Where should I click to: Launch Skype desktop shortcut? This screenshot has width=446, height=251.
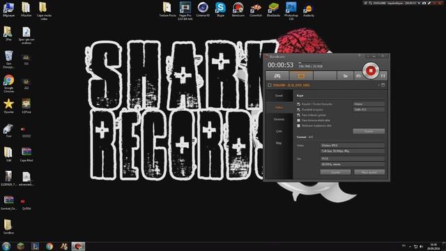tap(220, 9)
